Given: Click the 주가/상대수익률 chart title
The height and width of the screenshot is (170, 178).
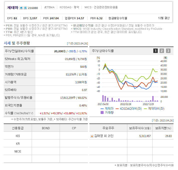Looking at the screenshot, I should 103,51.
